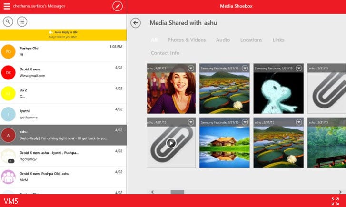Open the LG 2 conversation

coord(63,93)
